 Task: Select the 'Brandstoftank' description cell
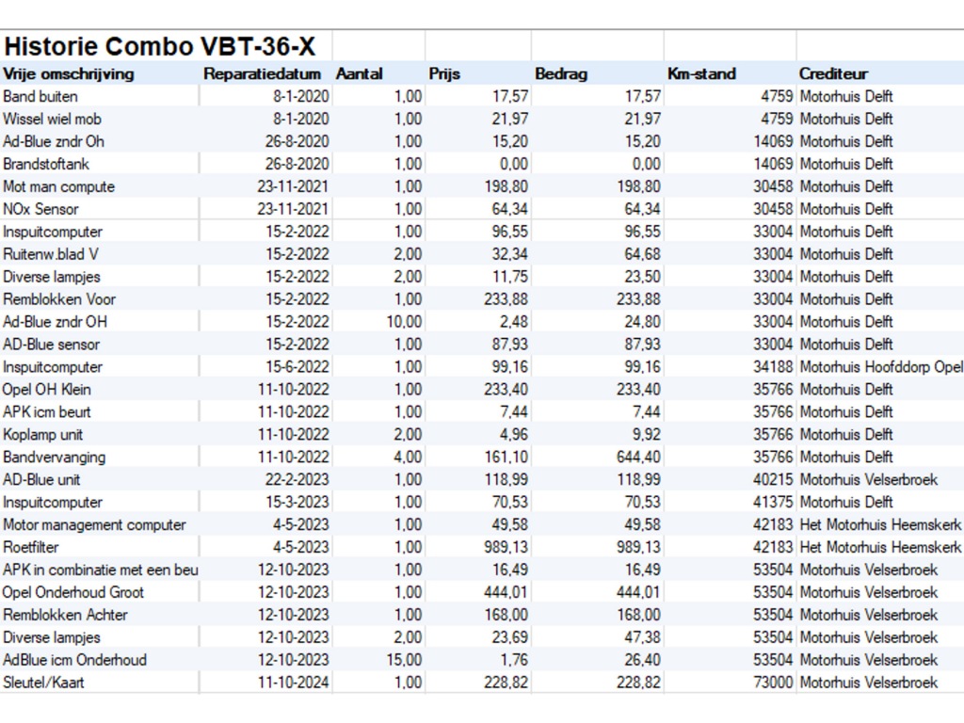[46, 164]
